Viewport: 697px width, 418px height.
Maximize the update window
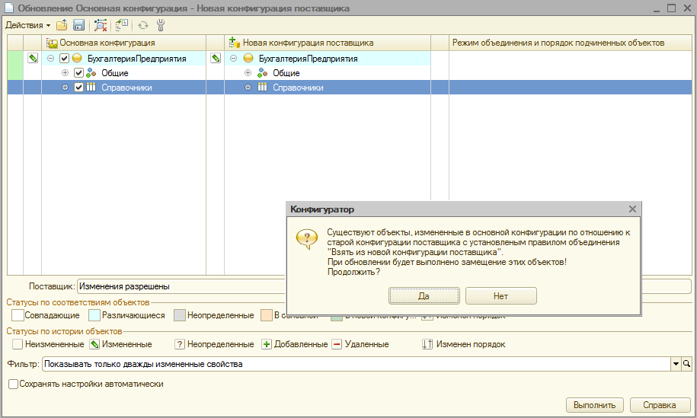(672, 8)
